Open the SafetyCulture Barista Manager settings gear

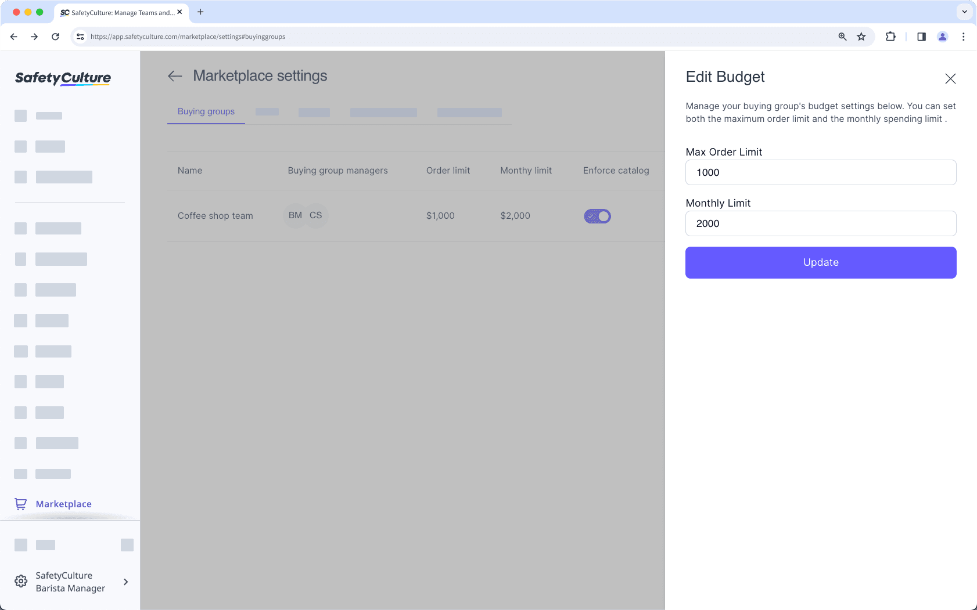21,581
